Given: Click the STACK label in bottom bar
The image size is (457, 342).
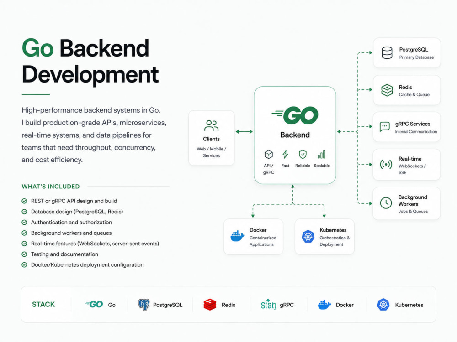Looking at the screenshot, I should 43,305.
